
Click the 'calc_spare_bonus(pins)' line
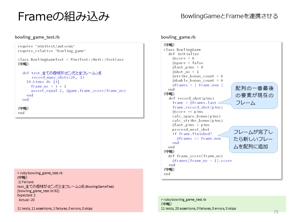[196, 116]
